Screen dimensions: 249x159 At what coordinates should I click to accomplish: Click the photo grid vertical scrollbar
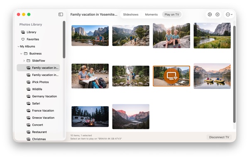tap(234, 74)
